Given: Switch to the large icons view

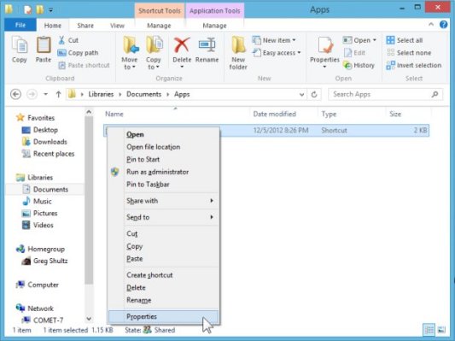Looking at the screenshot, I should pos(441,330).
